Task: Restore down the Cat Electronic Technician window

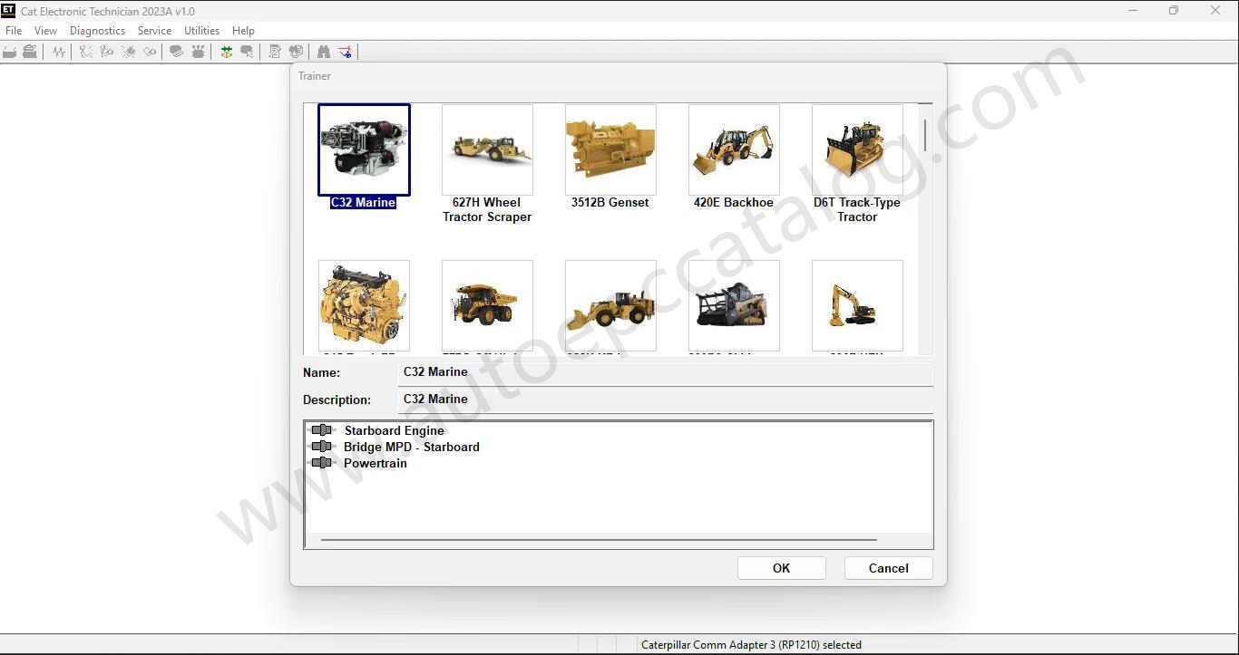Action: click(x=1174, y=11)
